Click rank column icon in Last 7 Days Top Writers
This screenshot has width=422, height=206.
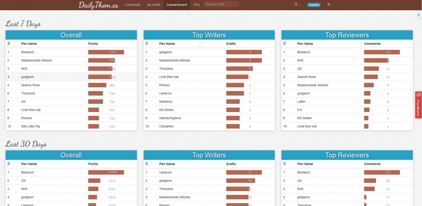click(147, 43)
